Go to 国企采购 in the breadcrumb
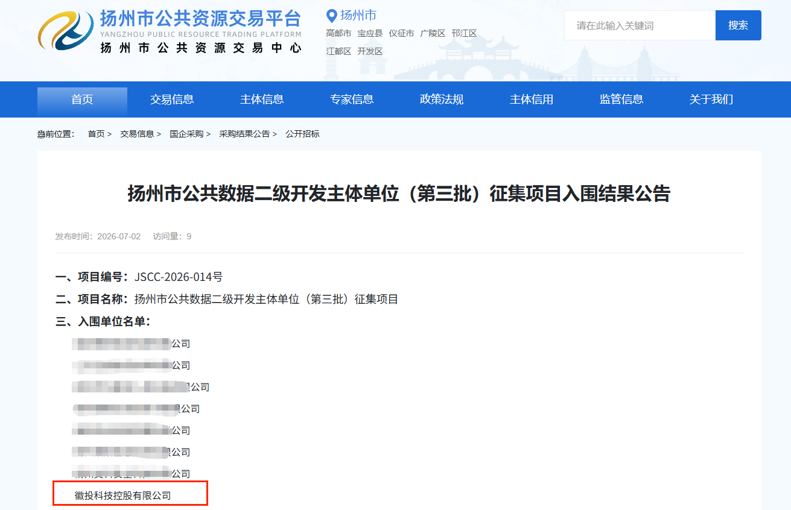This screenshot has height=510, width=791. click(186, 134)
